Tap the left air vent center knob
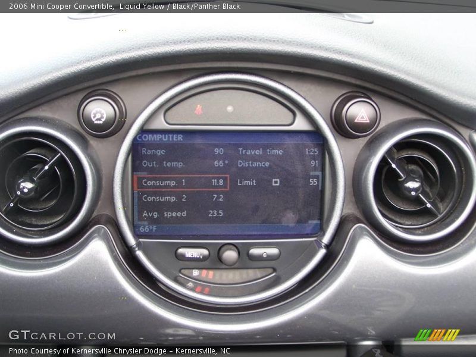This screenshot has width=476, height=357. 26,187
